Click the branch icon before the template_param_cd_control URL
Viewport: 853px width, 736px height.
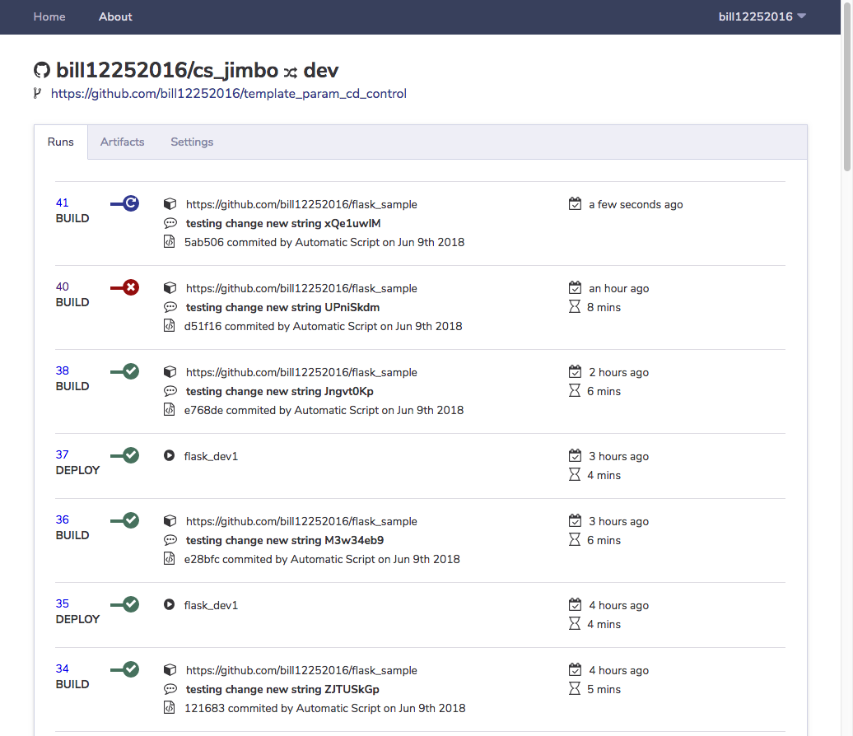36,93
